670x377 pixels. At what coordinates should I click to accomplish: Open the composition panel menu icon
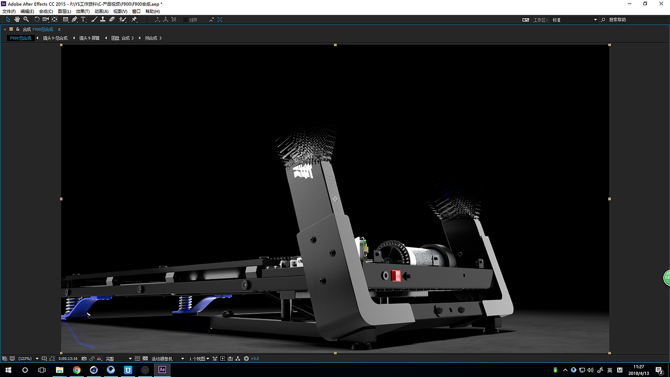(x=59, y=29)
